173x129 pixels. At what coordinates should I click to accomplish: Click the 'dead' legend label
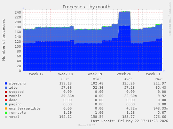pos(13,100)
